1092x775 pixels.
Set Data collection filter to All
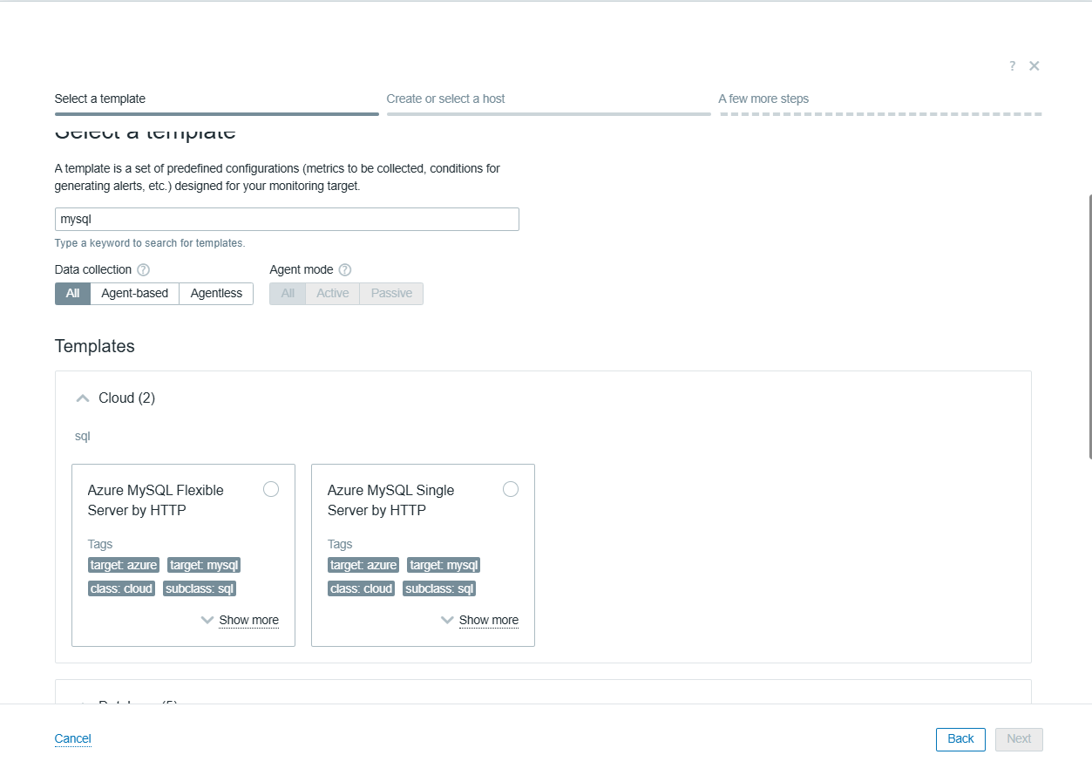(72, 294)
